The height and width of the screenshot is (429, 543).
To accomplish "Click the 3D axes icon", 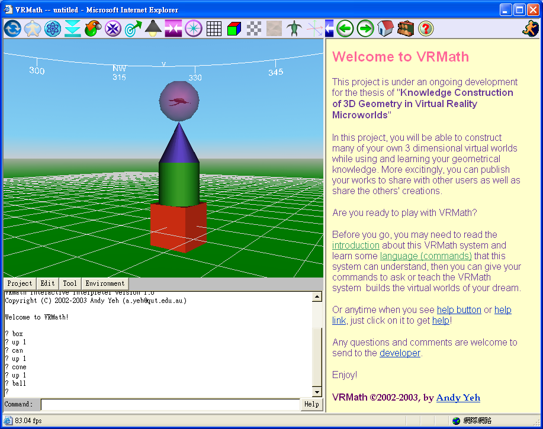I will point(314,28).
